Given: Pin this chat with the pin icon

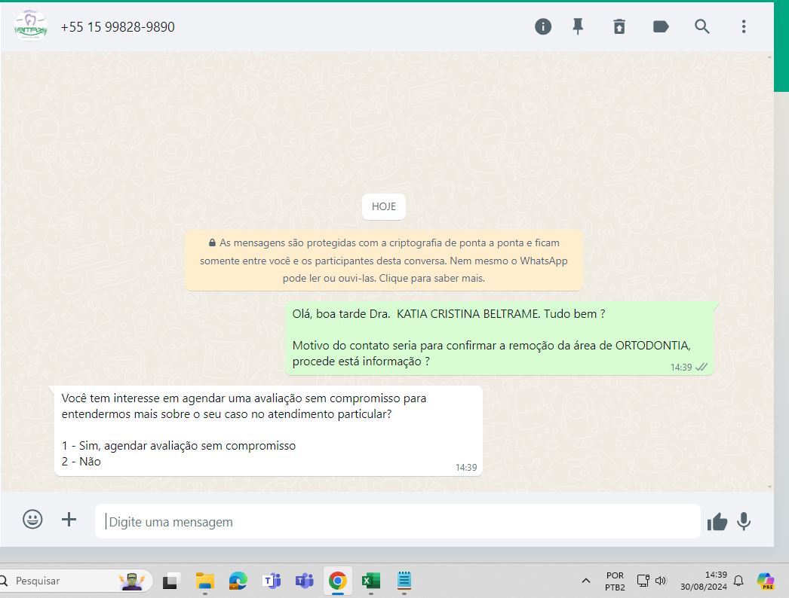Looking at the screenshot, I should click(x=578, y=26).
